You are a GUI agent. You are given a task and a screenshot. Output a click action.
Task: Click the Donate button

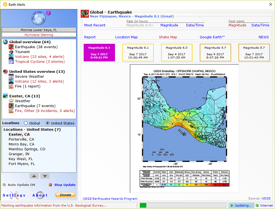[65, 195]
